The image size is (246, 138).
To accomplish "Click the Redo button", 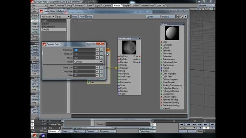I will (x=82, y=16).
